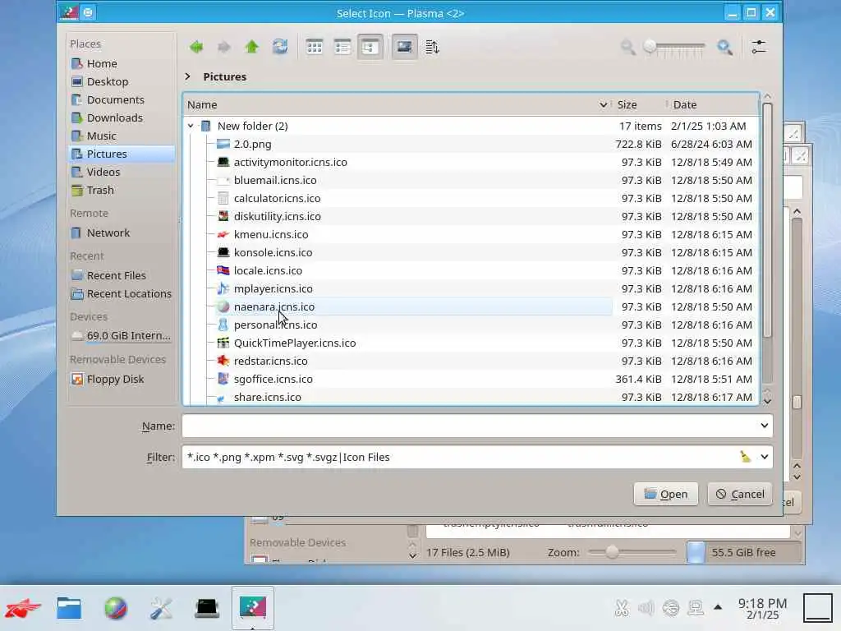Launch file manager from taskbar
841x631 pixels.
click(x=69, y=608)
